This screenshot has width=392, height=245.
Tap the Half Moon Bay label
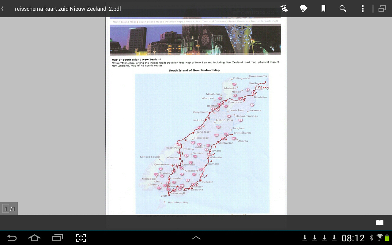[x=178, y=202]
